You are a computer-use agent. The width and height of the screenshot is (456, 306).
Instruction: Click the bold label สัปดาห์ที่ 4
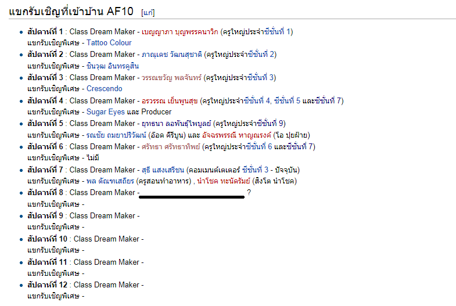click(45, 101)
